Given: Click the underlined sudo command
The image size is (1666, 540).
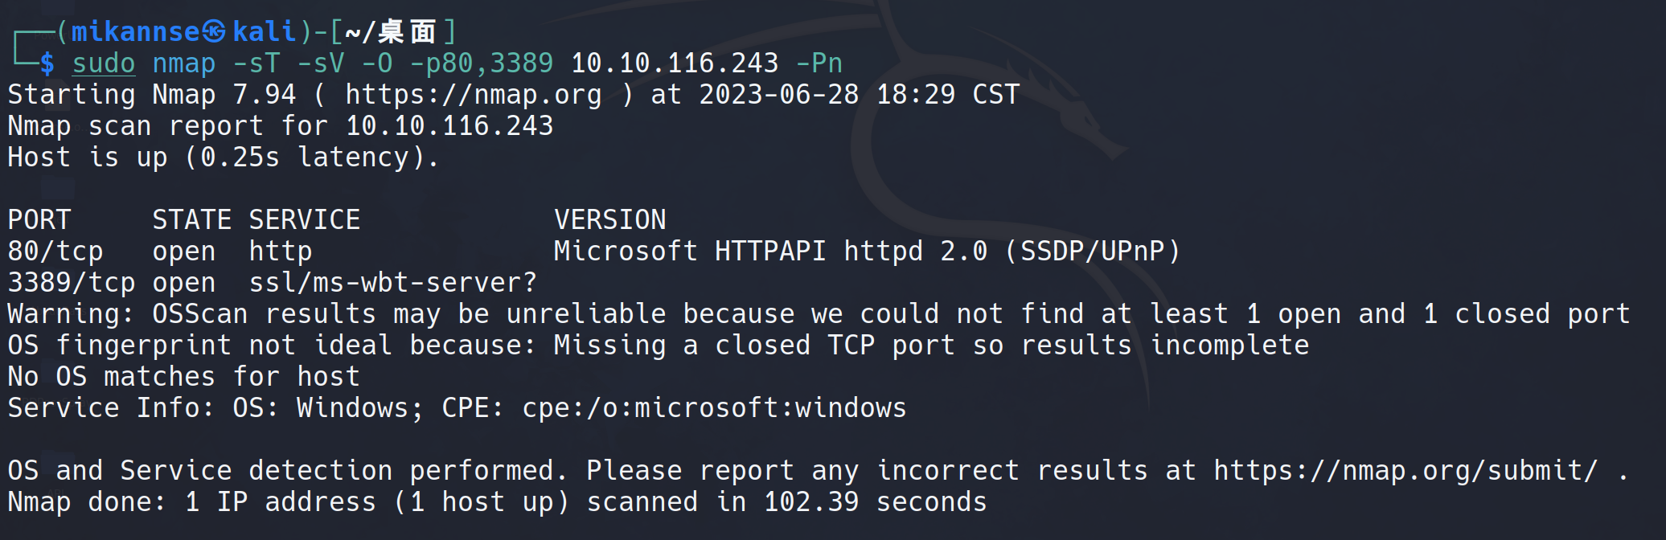Looking at the screenshot, I should point(104,63).
